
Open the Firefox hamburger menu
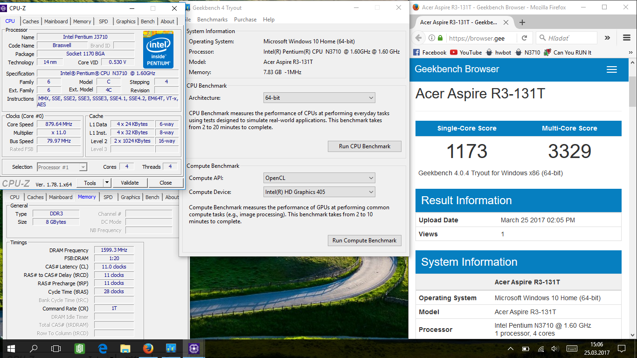[626, 38]
